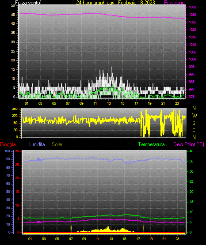Click the 45 value on wind speed axis

(13, 15)
